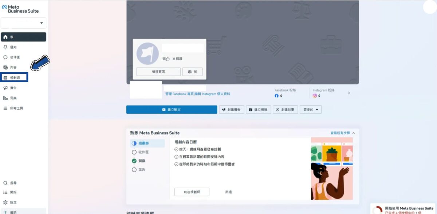
Task: Click the 熟悉 Meta Business Suite title
Action: [155, 133]
